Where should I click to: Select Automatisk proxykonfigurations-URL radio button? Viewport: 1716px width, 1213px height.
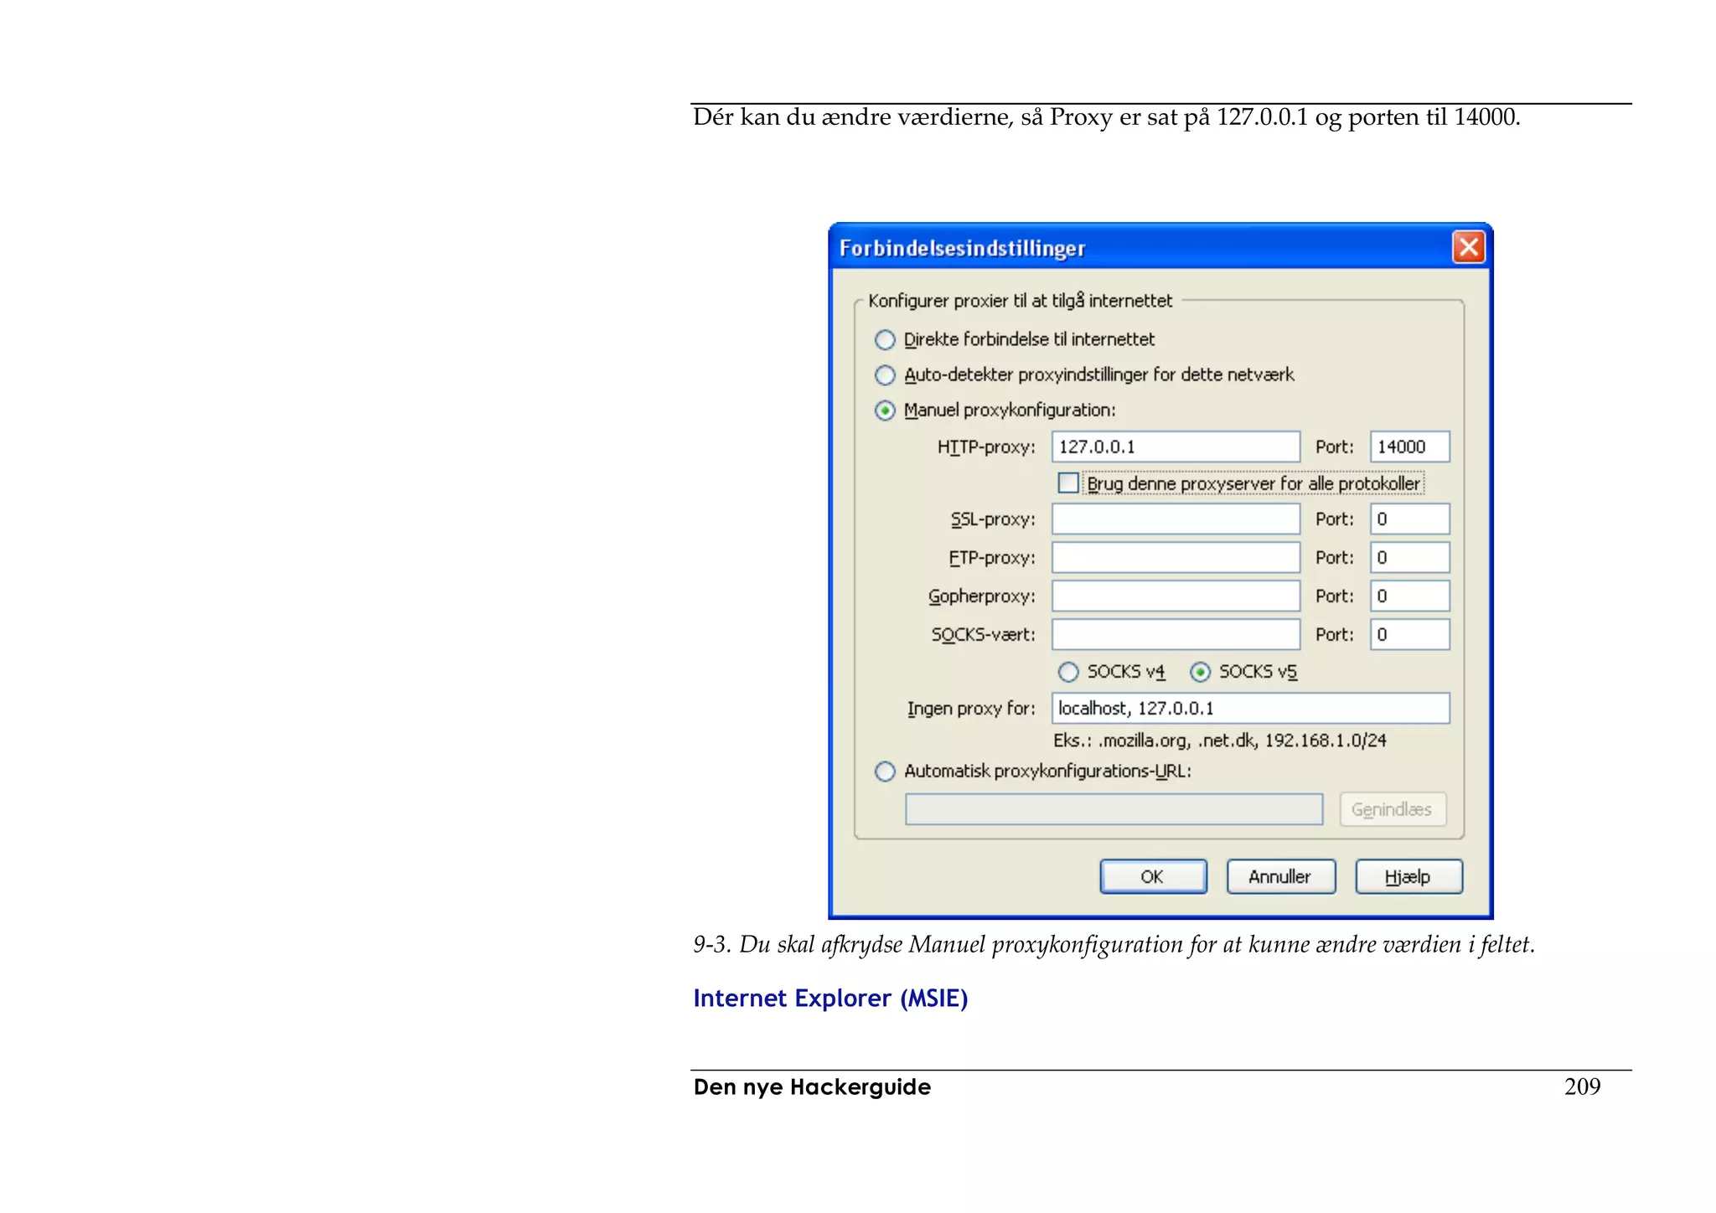click(x=885, y=772)
